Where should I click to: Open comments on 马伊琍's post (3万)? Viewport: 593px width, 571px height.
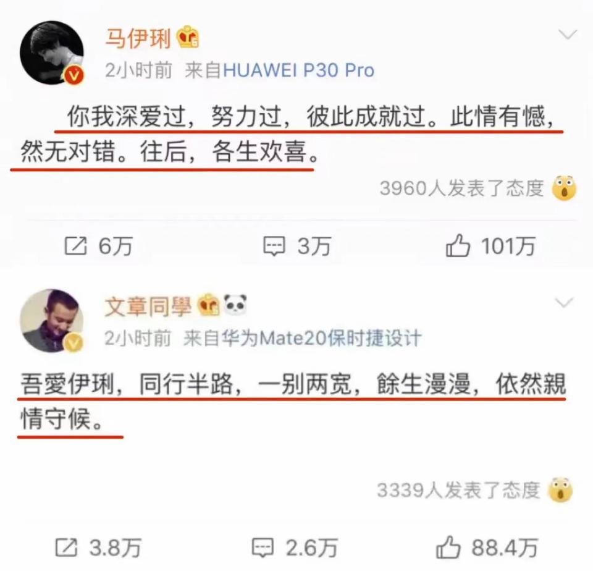tap(297, 246)
